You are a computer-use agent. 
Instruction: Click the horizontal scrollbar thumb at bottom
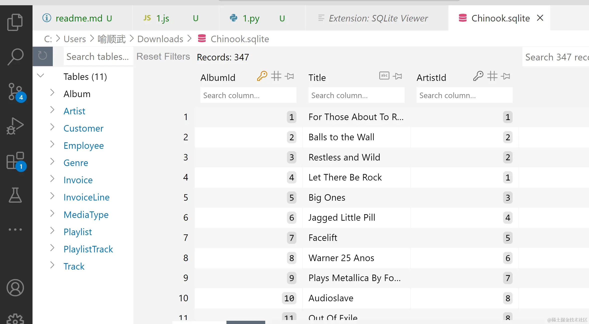[x=245, y=322]
